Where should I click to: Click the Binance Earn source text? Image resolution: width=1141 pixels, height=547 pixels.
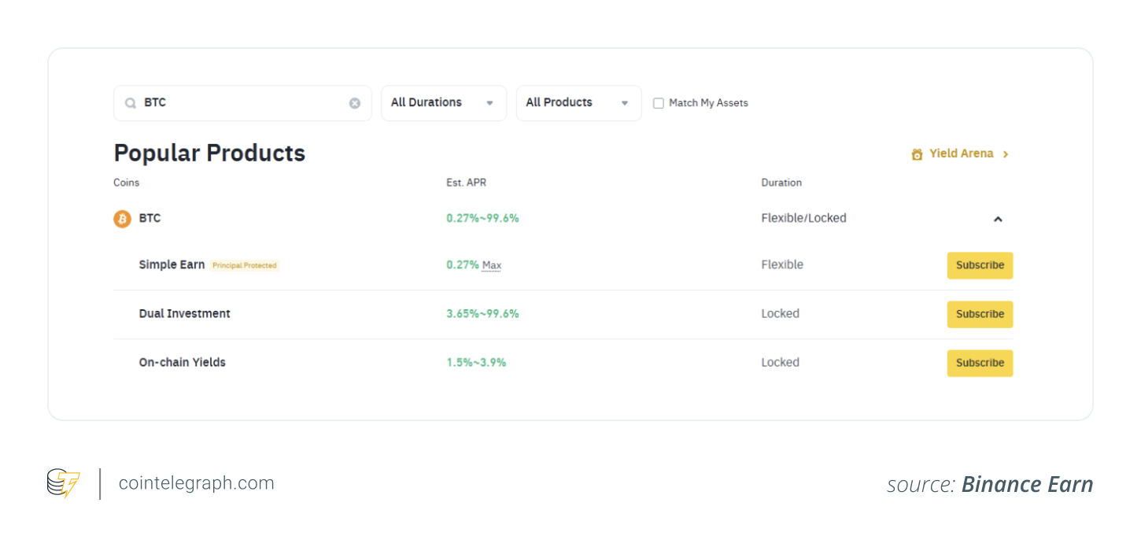point(1027,484)
